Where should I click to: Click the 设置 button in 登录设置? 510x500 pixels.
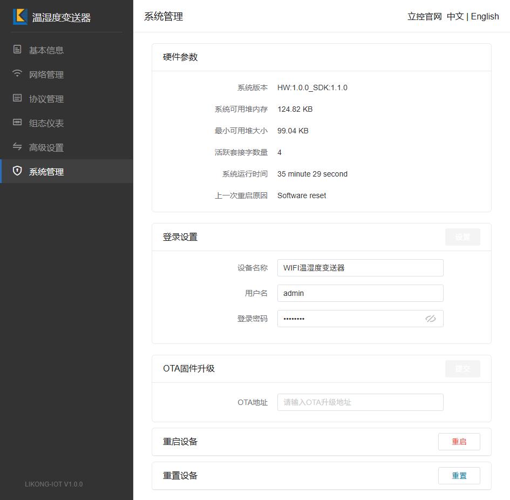(463, 237)
